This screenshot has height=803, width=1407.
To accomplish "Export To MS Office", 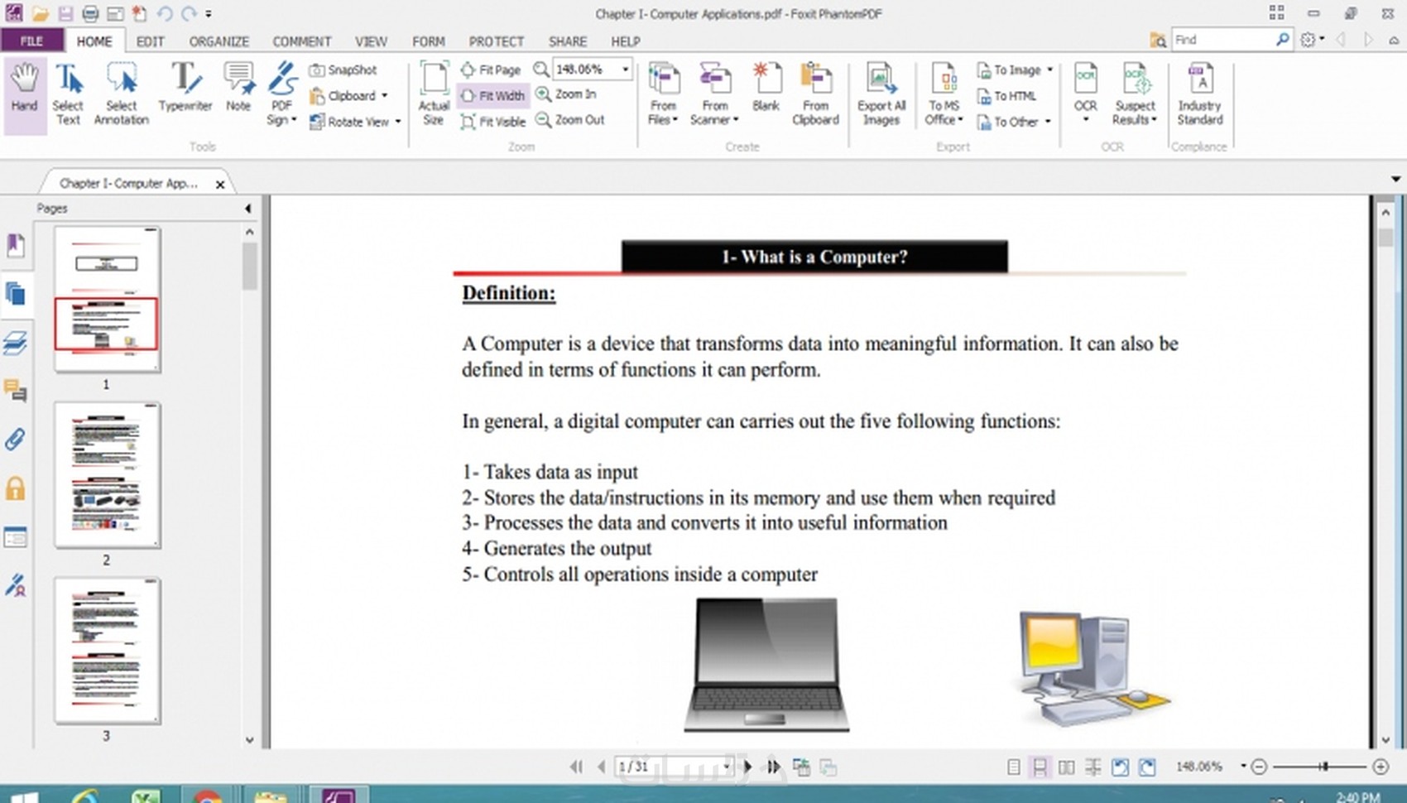I will click(944, 94).
